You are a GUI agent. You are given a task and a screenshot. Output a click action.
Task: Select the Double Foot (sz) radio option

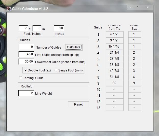25,70
